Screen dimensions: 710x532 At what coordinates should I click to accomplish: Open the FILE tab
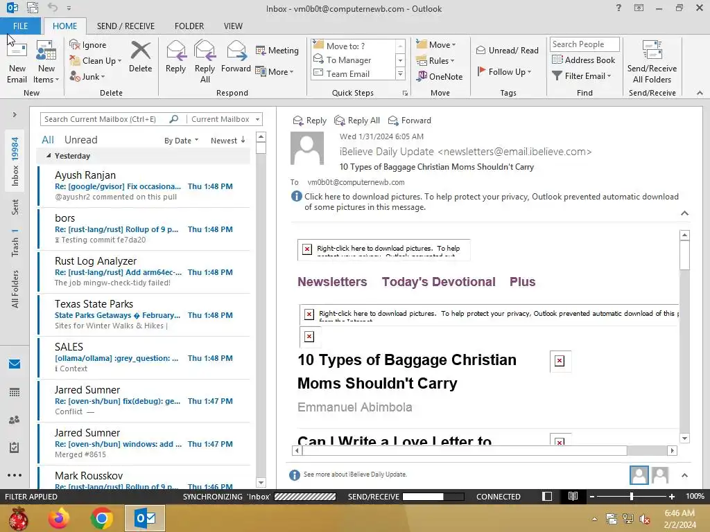point(20,26)
